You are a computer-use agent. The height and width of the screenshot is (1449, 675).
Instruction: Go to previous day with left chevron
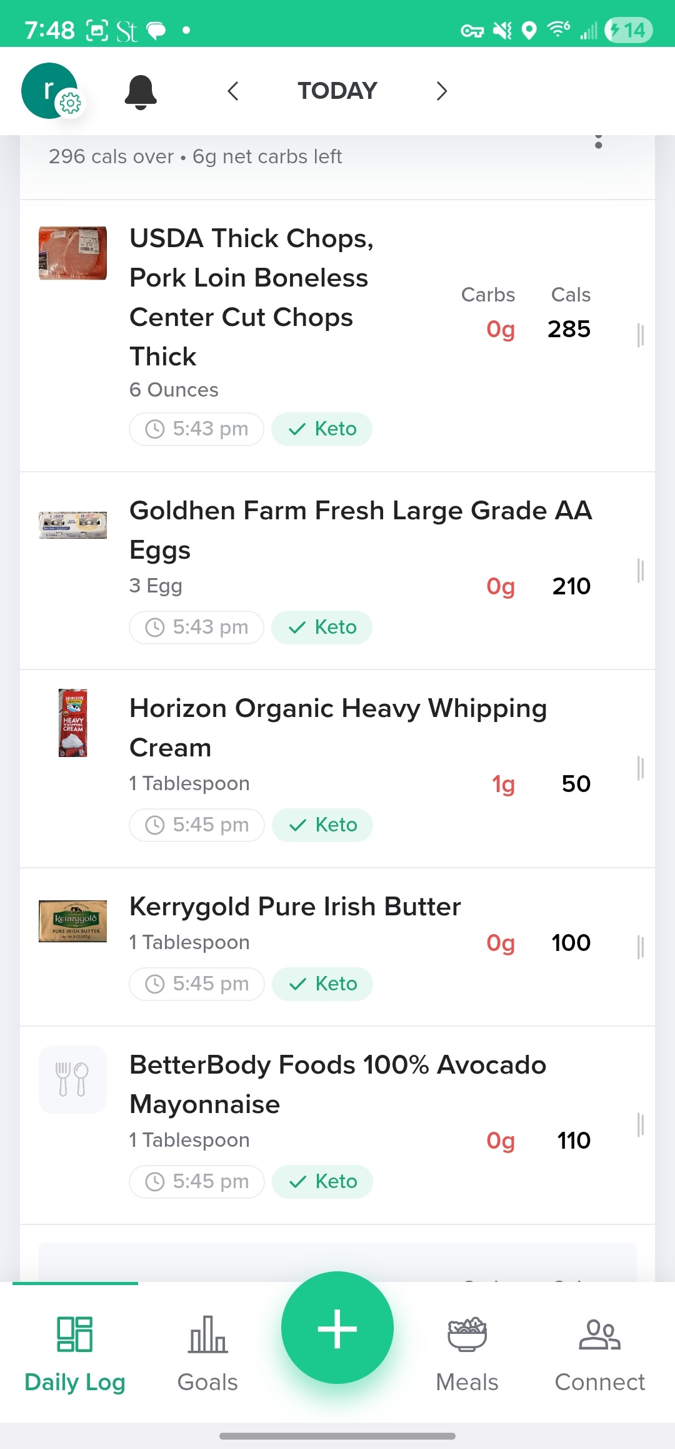(233, 91)
